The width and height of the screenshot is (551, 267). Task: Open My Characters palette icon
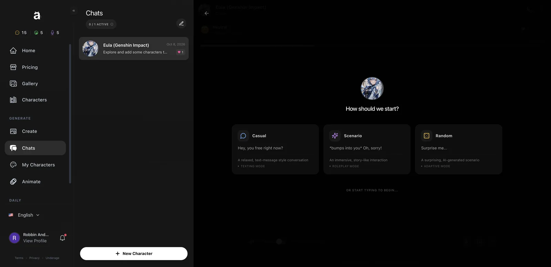pyautogui.click(x=13, y=165)
